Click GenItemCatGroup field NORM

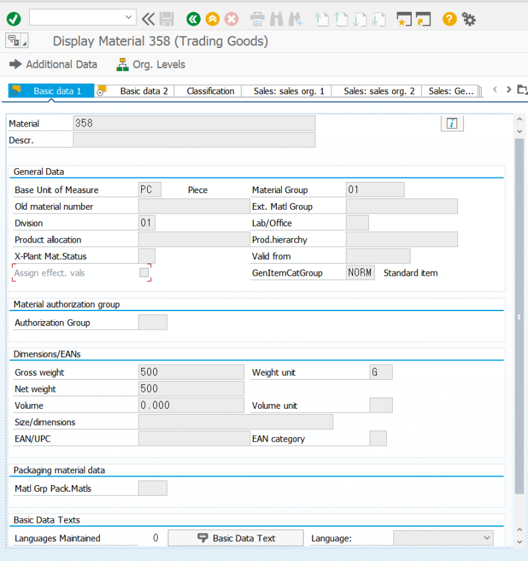360,273
